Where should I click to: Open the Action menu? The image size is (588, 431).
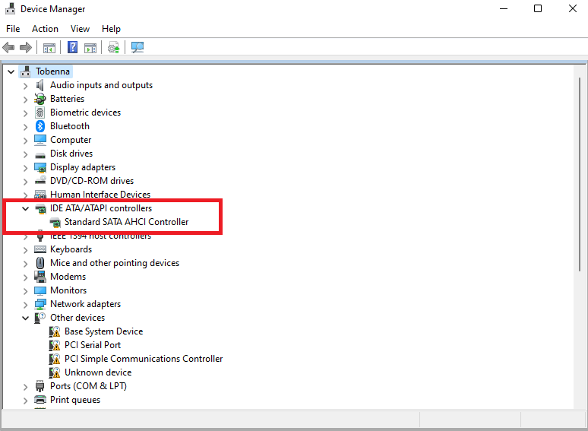click(45, 29)
